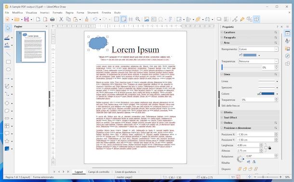
Task: Open more options for Area section
Action: pos(276,43)
